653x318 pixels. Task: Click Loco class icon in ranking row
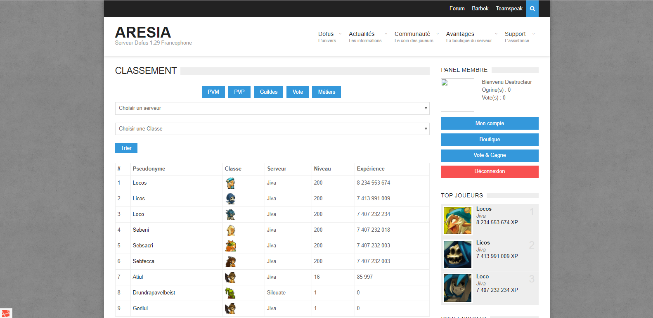[x=230, y=214]
